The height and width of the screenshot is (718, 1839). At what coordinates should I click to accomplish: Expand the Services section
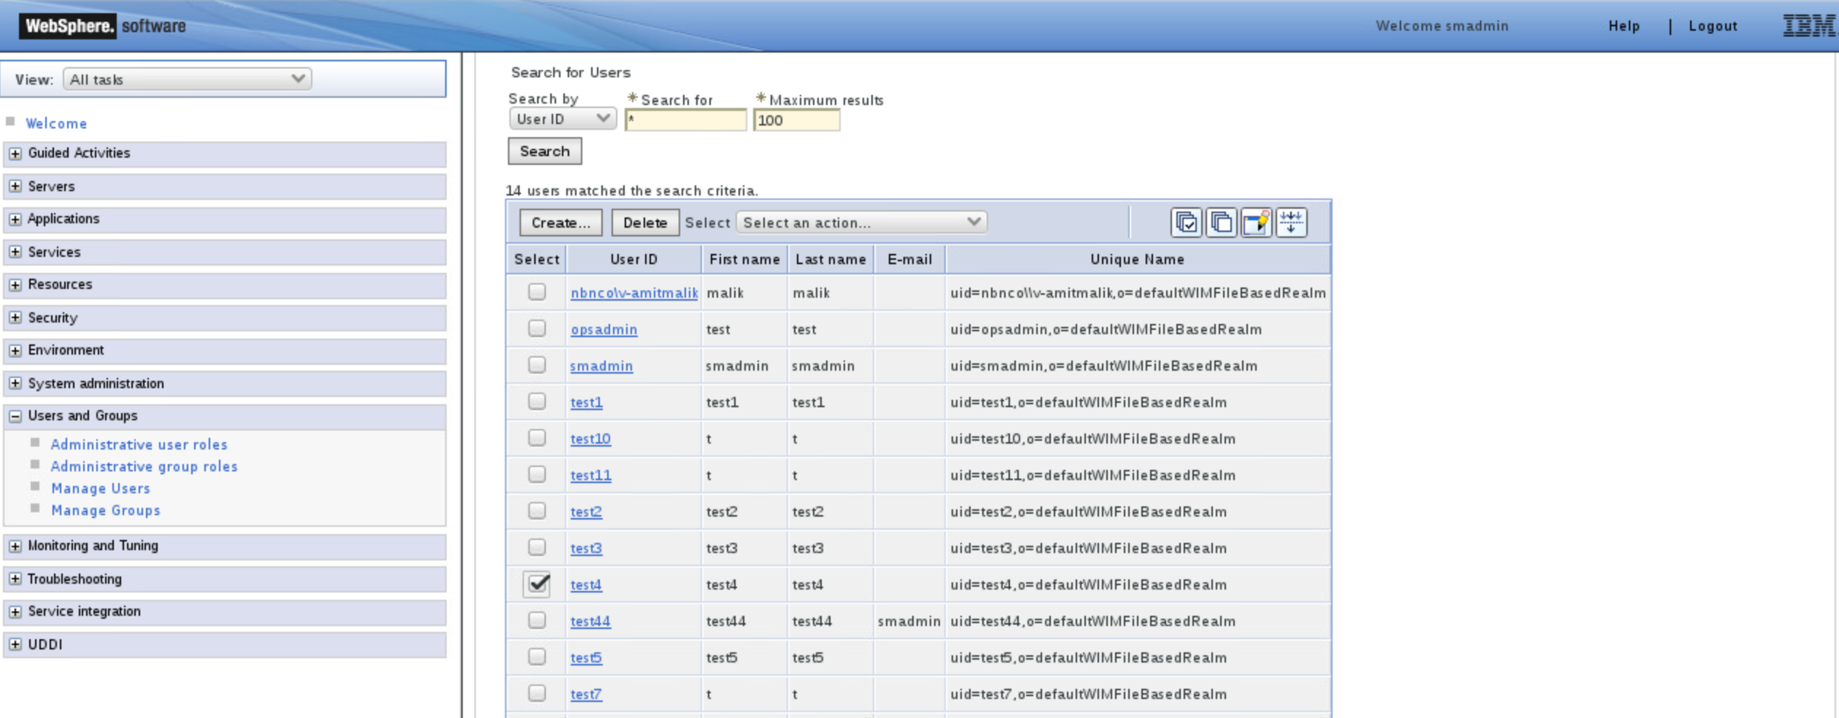point(15,252)
